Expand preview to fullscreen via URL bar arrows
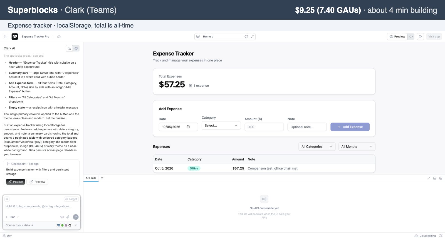Image resolution: width=445 pixels, height=239 pixels. [252, 36]
